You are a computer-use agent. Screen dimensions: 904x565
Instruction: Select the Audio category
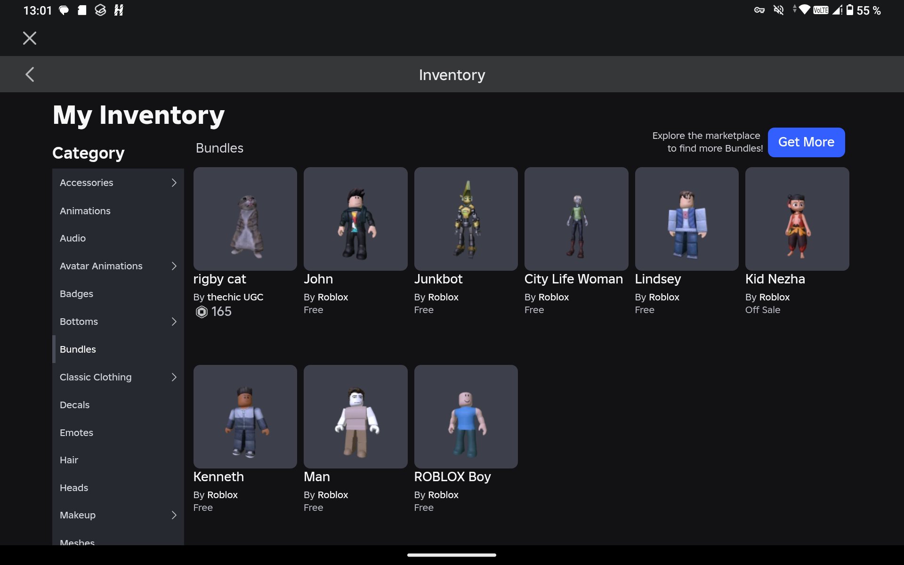[x=118, y=238]
